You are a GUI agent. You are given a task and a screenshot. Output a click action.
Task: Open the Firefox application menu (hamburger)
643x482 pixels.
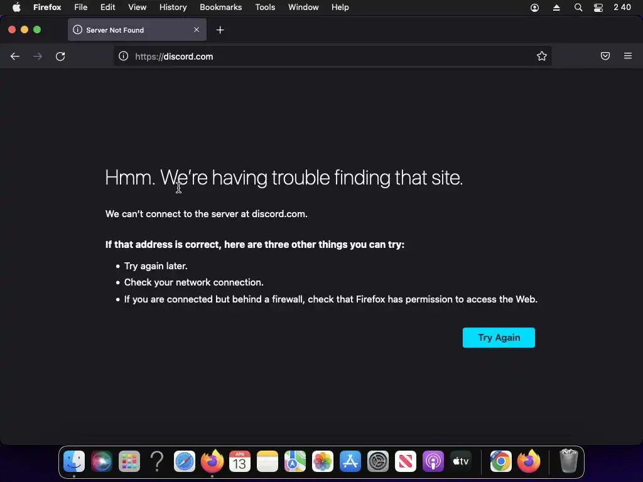(x=628, y=56)
